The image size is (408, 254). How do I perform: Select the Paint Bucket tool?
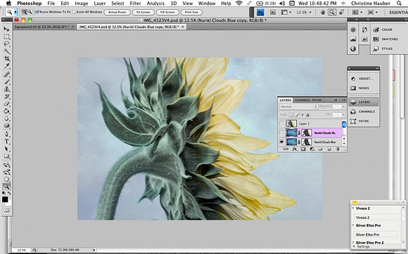click(x=6, y=112)
